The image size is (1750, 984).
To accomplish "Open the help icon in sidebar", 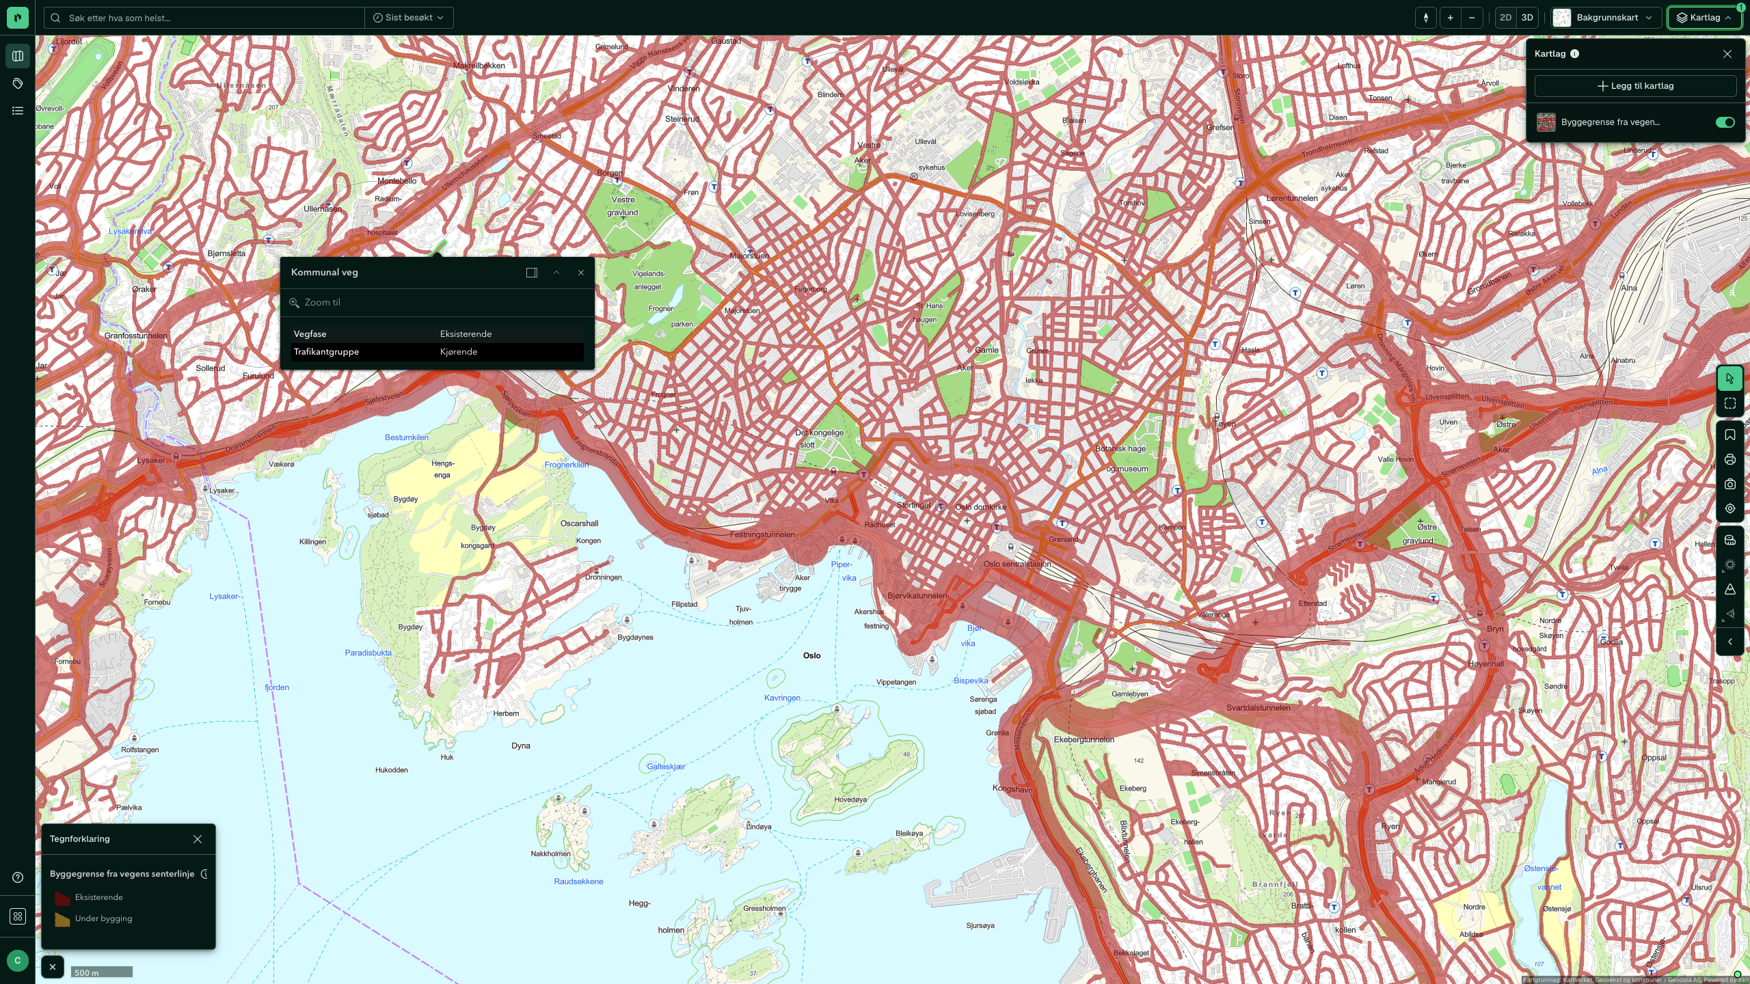I will point(18,877).
